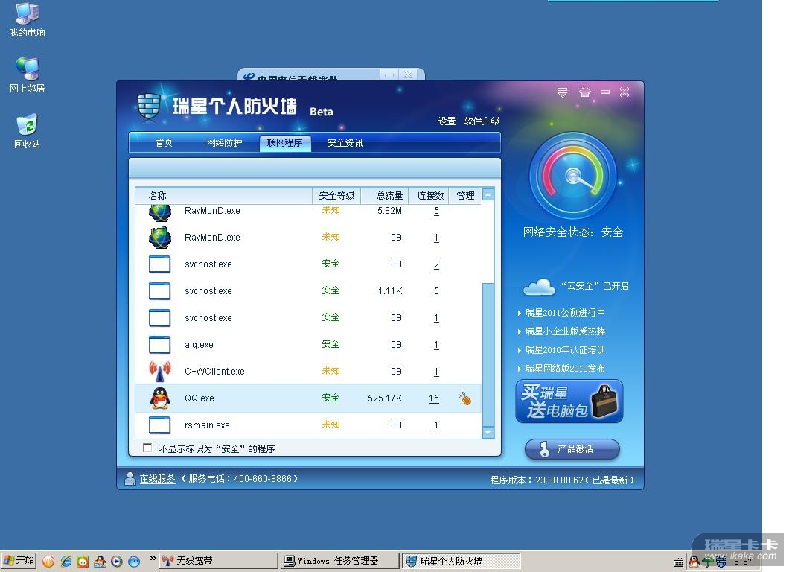Click icon of svchost.exe with 2 connections
The height and width of the screenshot is (572, 792).
159,264
